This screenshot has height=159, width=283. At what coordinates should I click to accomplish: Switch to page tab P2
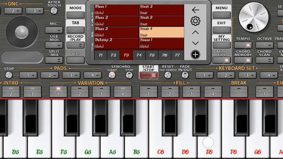point(113,55)
